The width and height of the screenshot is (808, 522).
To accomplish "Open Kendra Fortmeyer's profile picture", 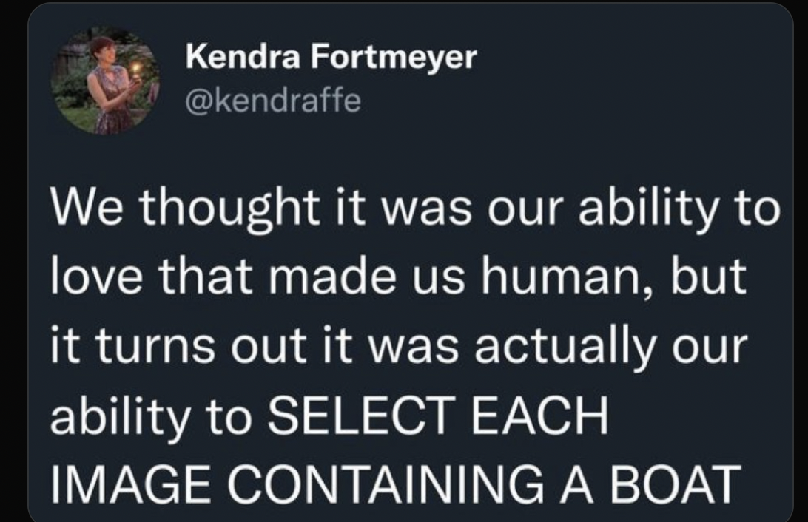I will 104,81.
